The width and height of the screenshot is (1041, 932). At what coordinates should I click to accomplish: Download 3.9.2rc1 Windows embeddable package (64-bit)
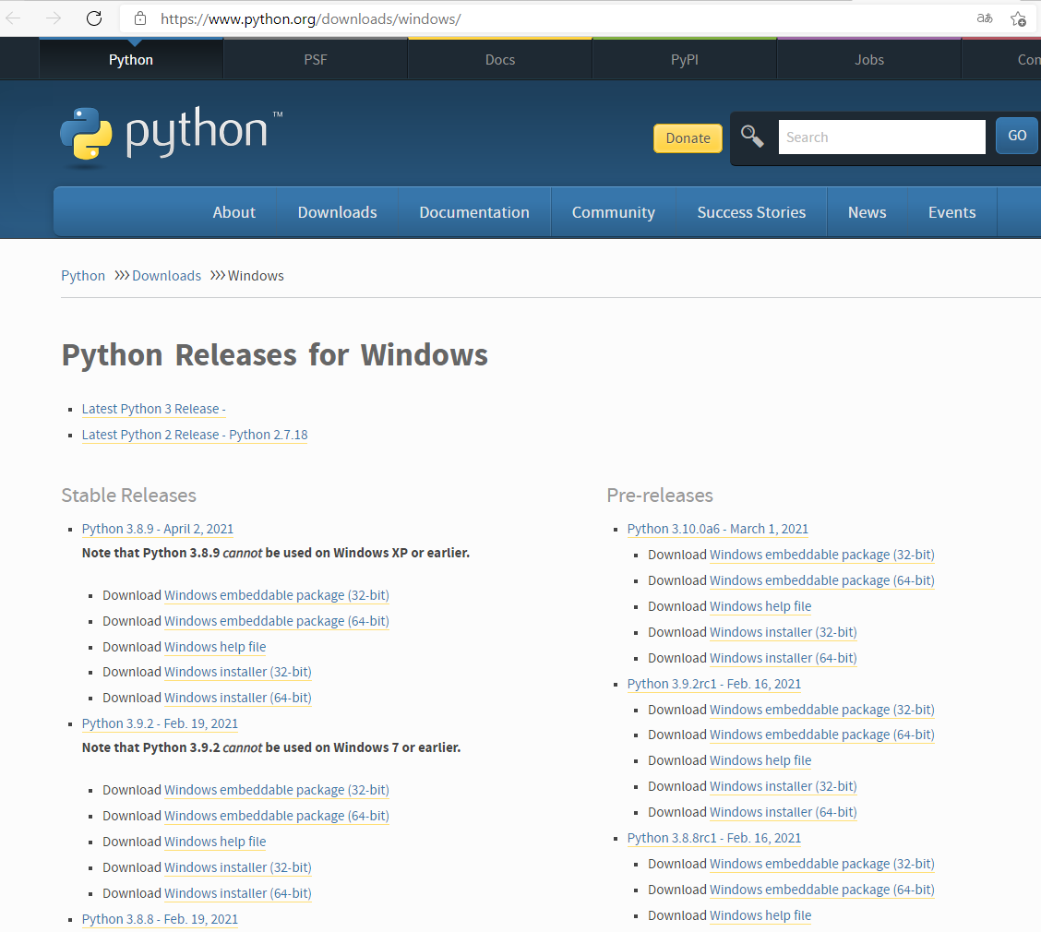click(x=822, y=735)
